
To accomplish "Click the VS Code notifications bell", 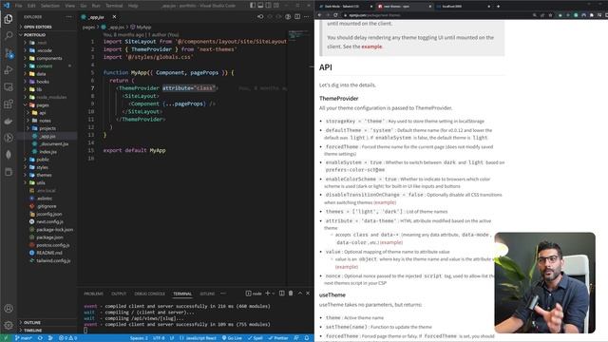I will click(x=307, y=338).
